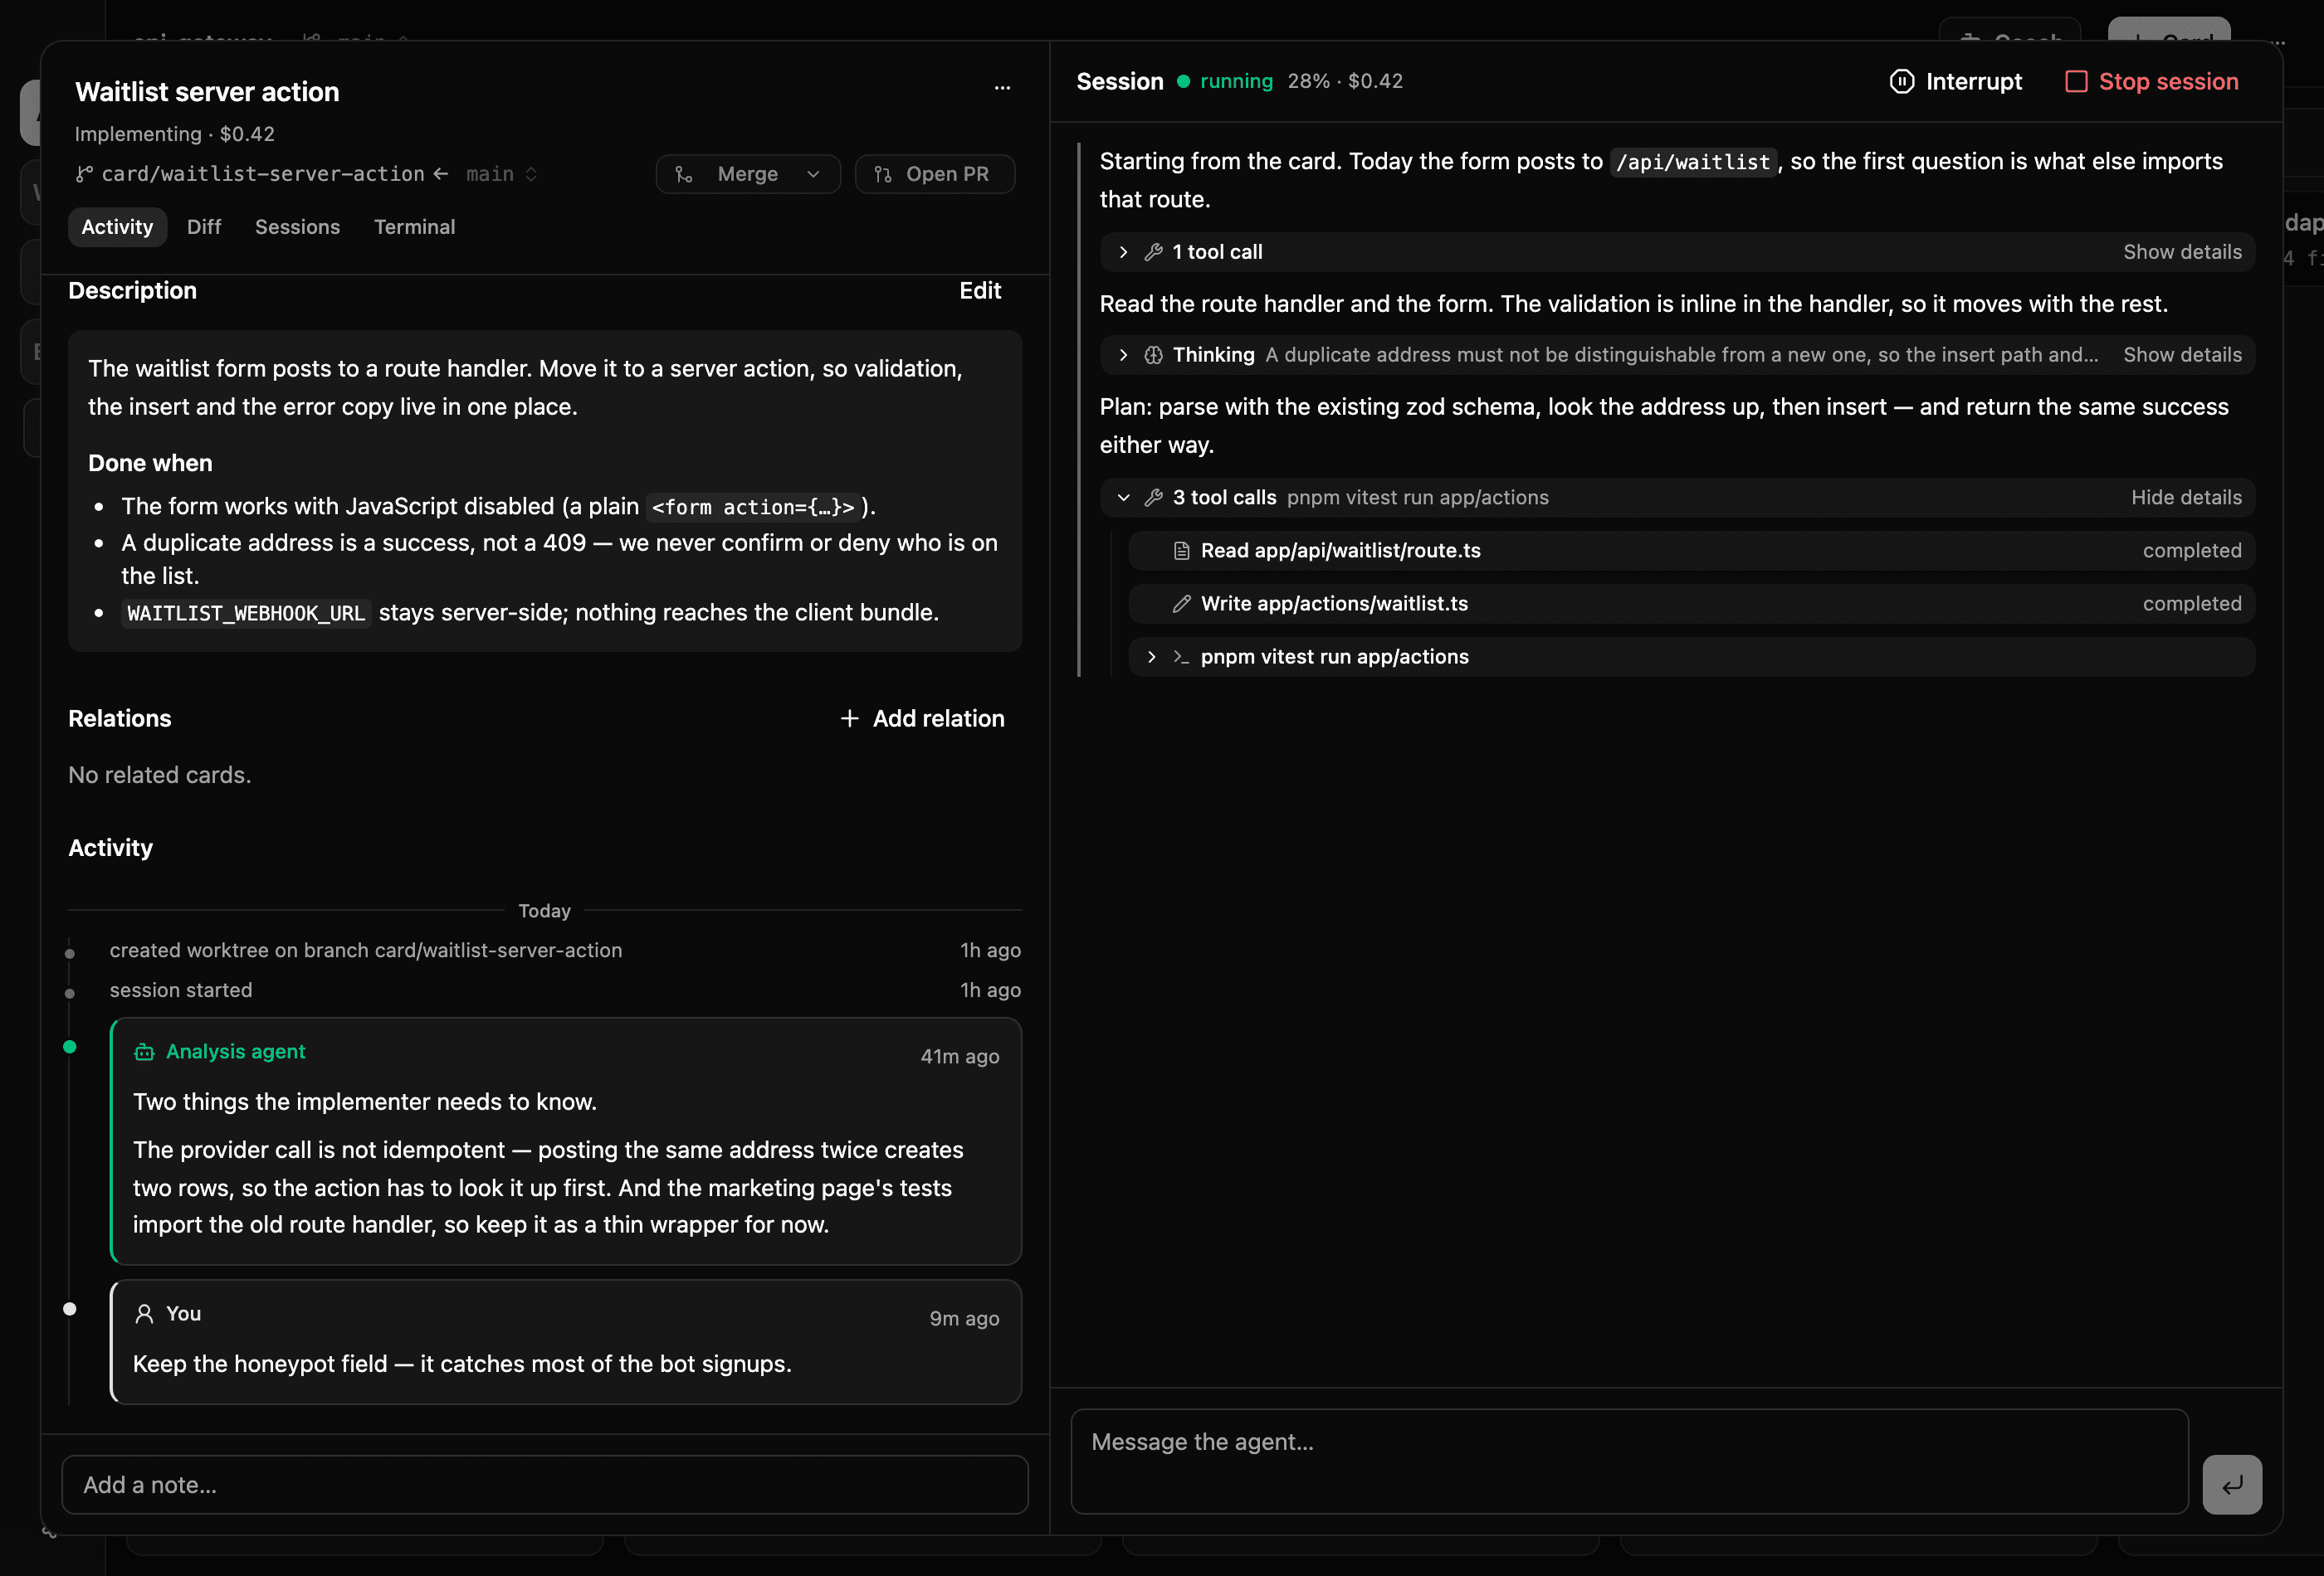Expand the pnpm vitest run app/actions entry
This screenshot has height=1576, width=2324.
[x=1691, y=657]
